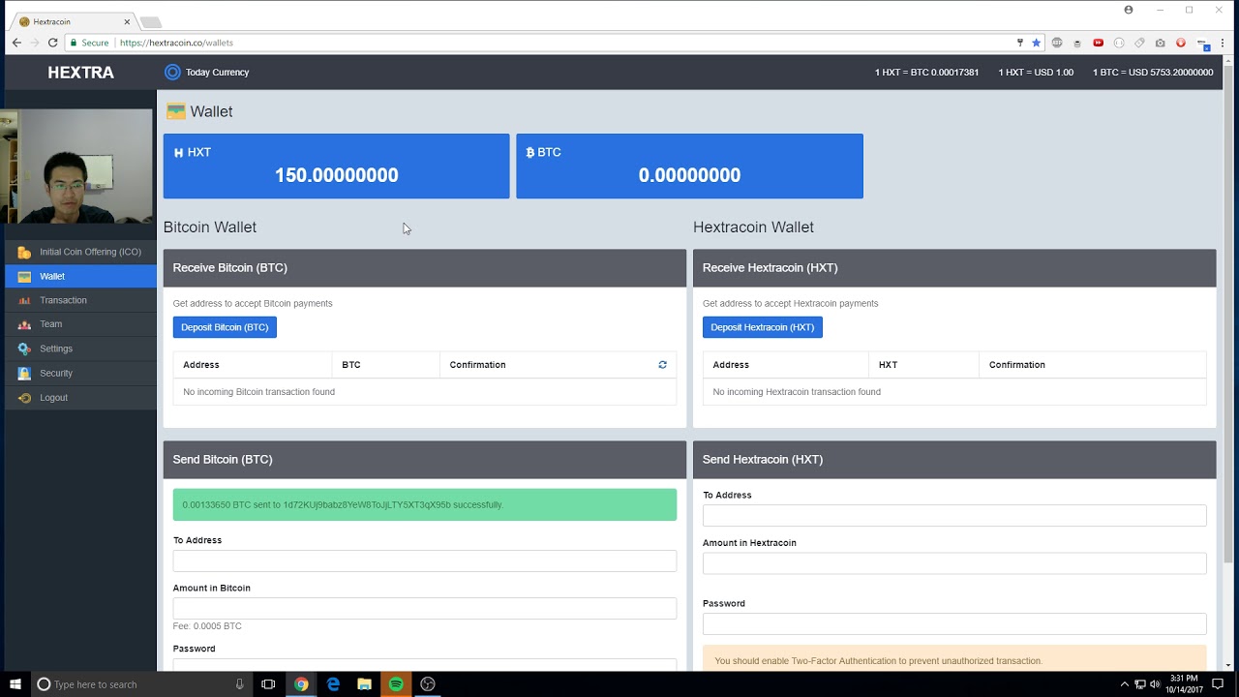Show hidden system tray icons
Viewport: 1239px width, 697px height.
click(x=1125, y=684)
